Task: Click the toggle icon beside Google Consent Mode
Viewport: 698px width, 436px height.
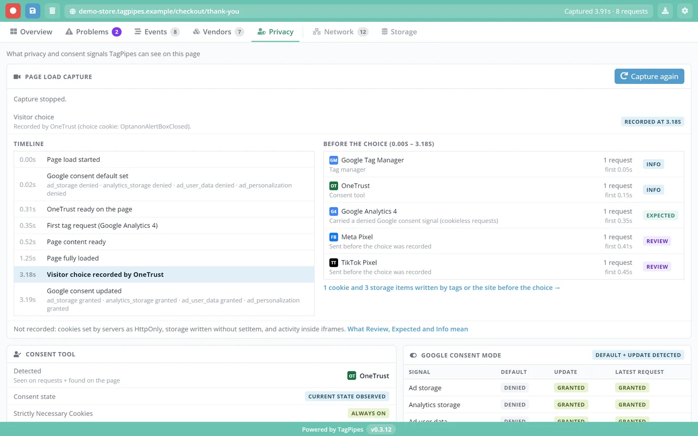Action: pyautogui.click(x=413, y=355)
